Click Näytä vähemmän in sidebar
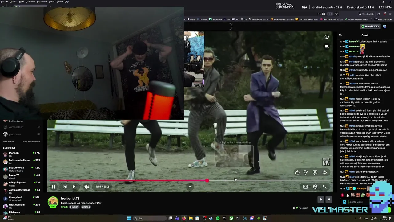394x222 pixels. point(31,142)
